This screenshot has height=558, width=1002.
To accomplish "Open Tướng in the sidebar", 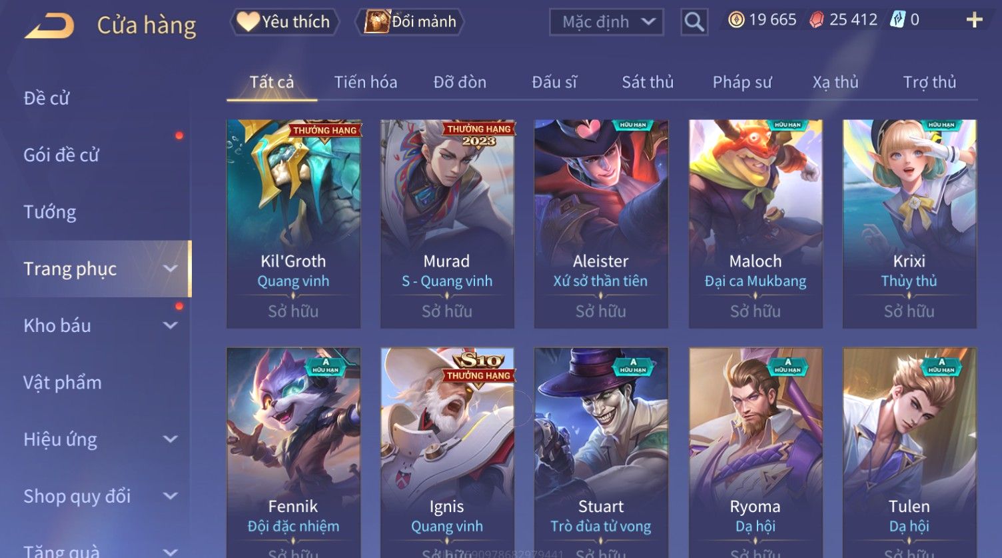I will (50, 212).
